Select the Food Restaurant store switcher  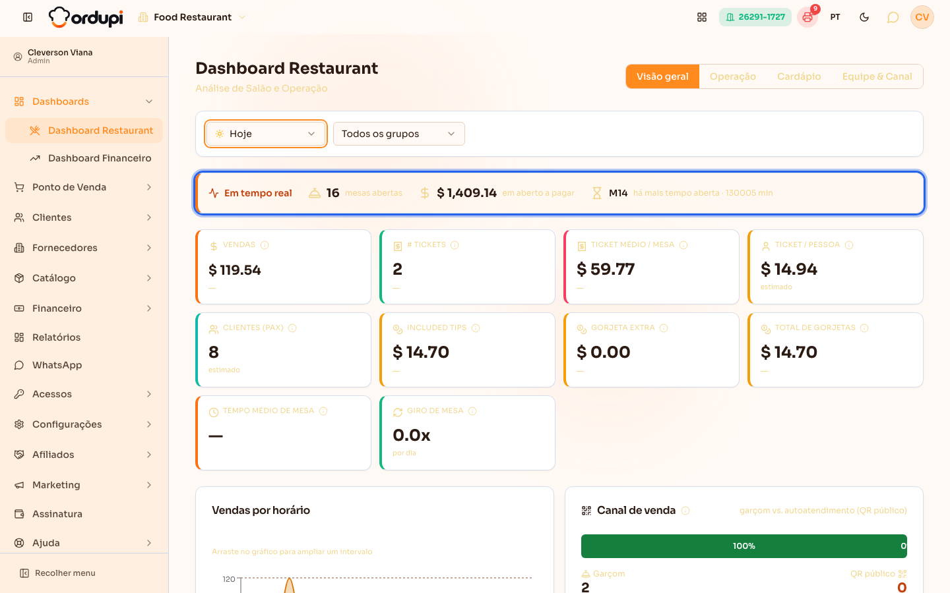pos(192,17)
